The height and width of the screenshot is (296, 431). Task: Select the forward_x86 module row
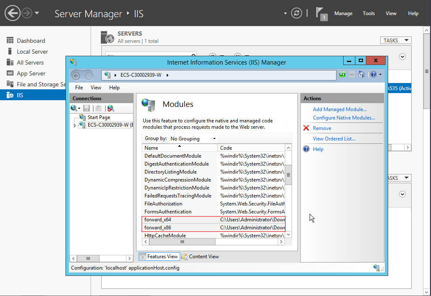pyautogui.click(x=213, y=228)
